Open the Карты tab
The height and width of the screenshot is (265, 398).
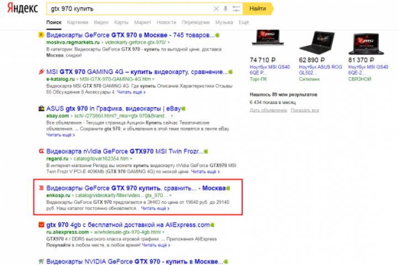pos(121,22)
